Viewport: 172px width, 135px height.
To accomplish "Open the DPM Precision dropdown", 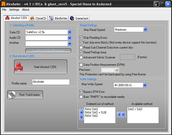I will pos(117,70).
